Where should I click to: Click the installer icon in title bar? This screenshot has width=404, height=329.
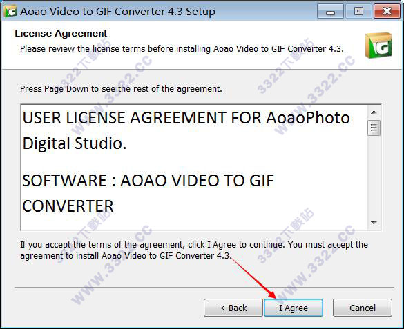[x=10, y=11]
